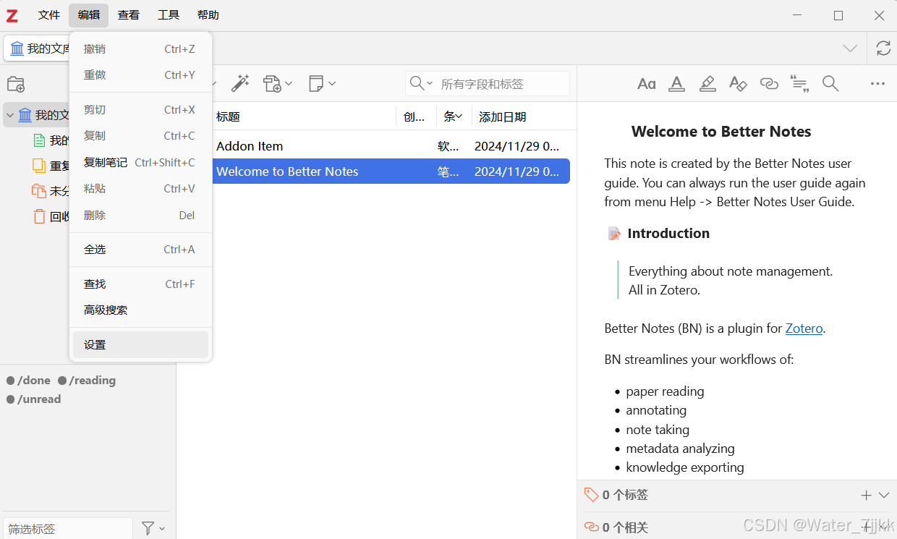Open the 文件 menu

(x=49, y=15)
